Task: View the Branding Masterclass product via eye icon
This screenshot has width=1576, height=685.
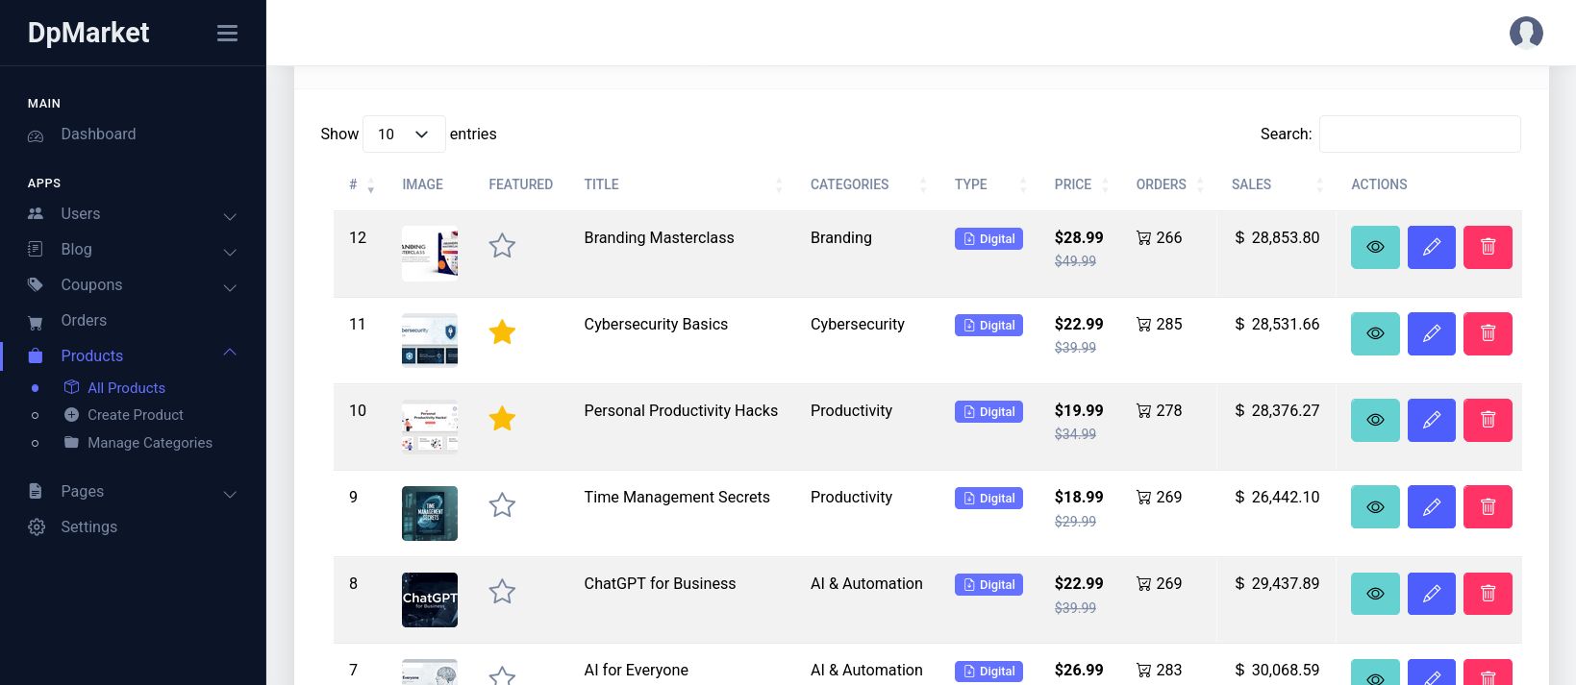Action: point(1375,247)
